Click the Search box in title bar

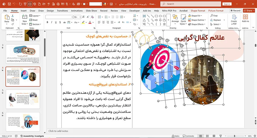pyautogui.click(x=190, y=4)
